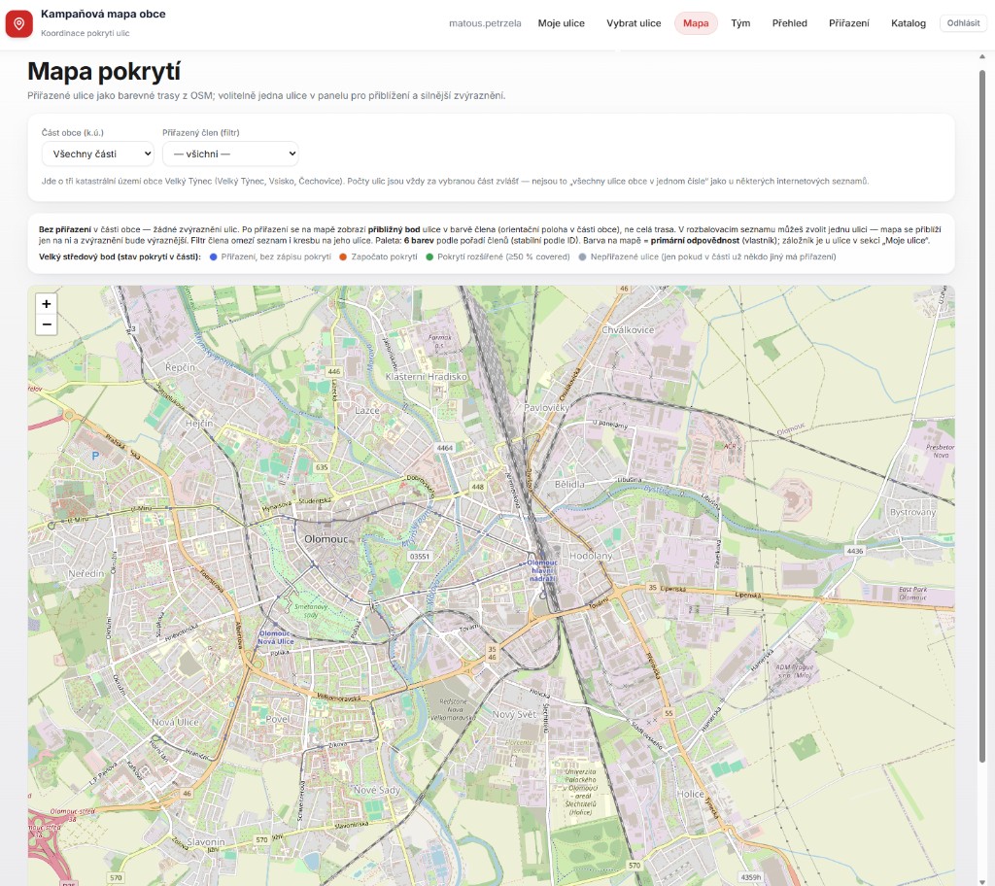Click the Olomouc hlavní nádraží station marker
This screenshot has width=995, height=886.
coord(540,565)
